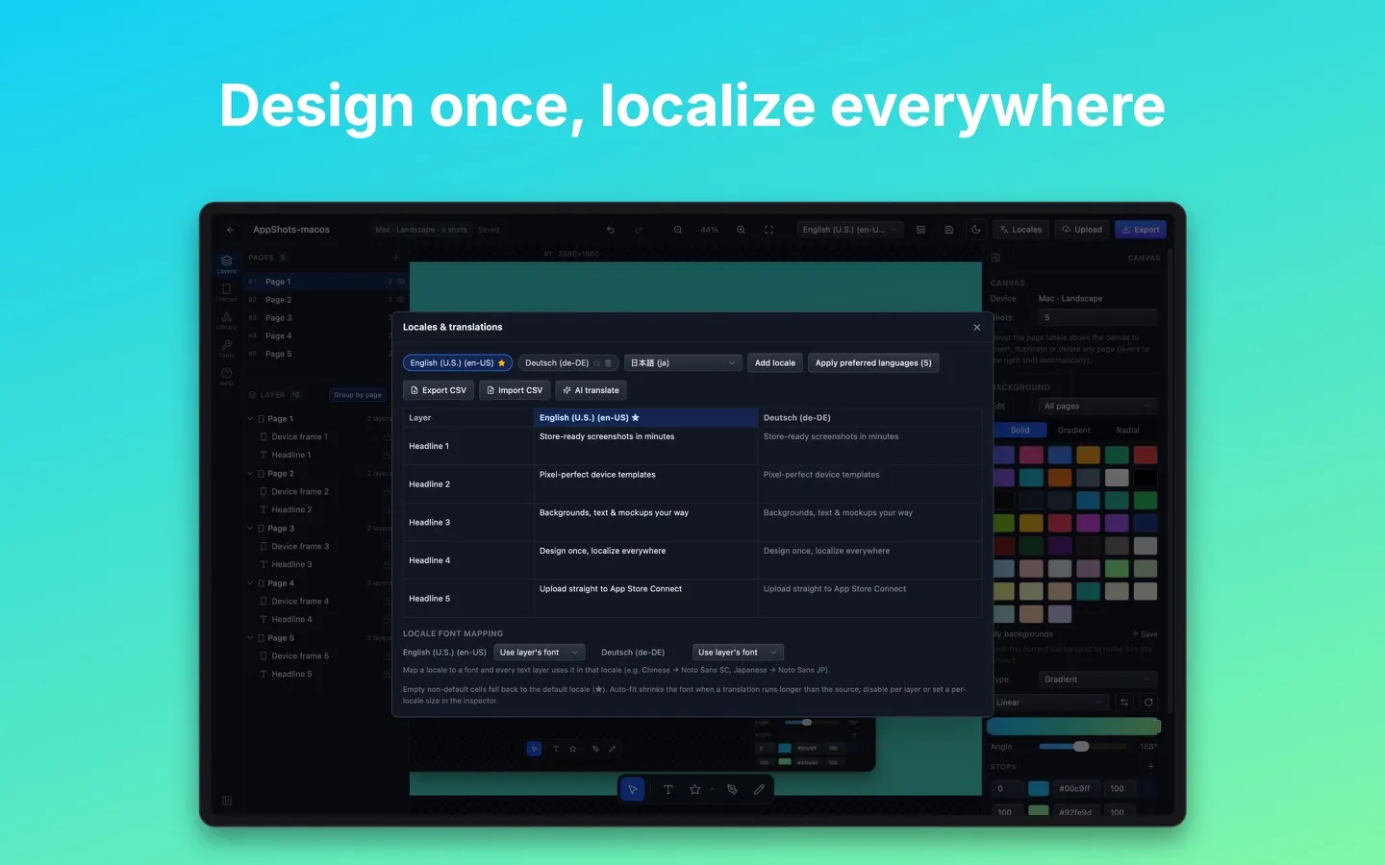Select the pencil draw tool

[x=759, y=789]
